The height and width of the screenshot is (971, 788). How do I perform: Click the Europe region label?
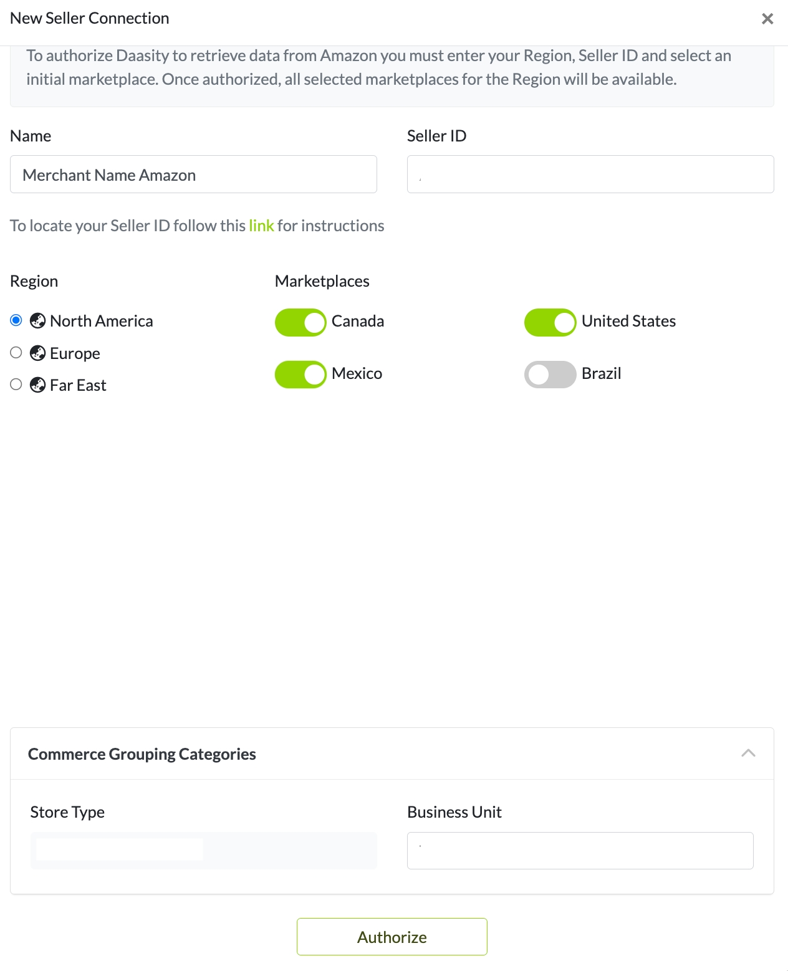75,353
